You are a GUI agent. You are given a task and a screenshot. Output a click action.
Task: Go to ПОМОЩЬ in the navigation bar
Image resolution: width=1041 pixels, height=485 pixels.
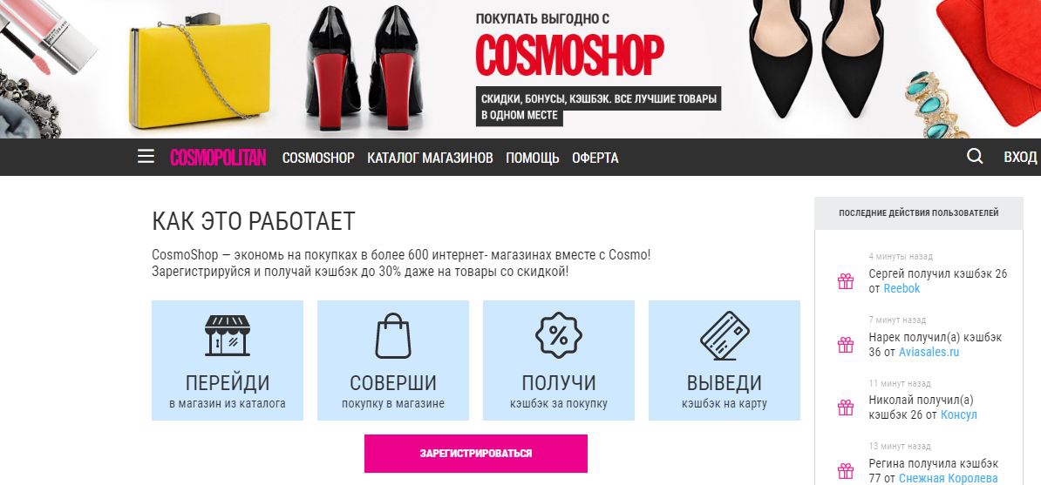(533, 158)
